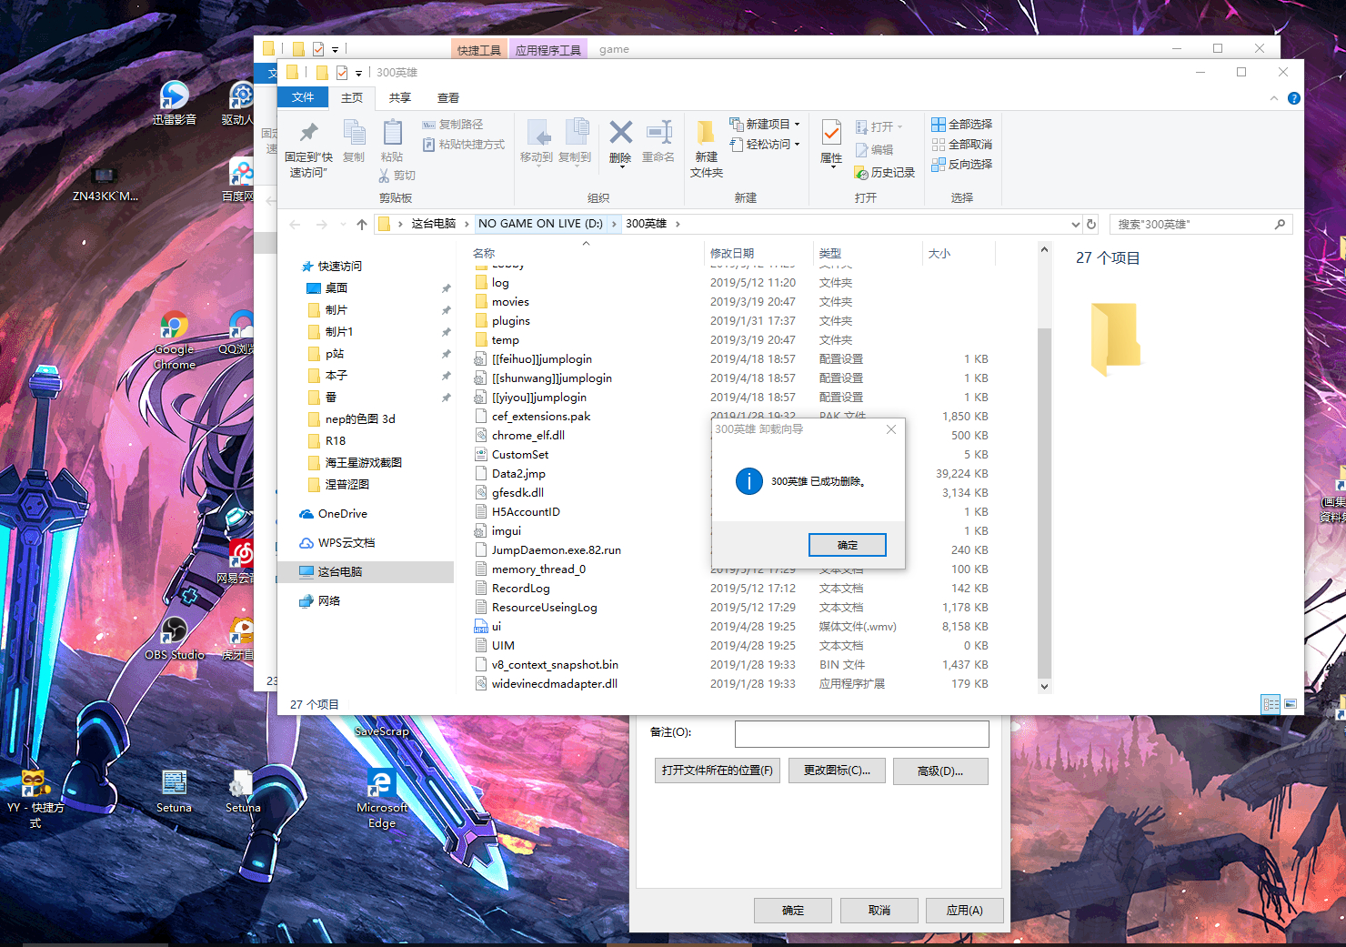This screenshot has height=947, width=1346.
Task: Click Select none (全部取消)
Action: 961,145
